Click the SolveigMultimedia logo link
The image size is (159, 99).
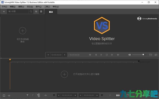point(147,18)
